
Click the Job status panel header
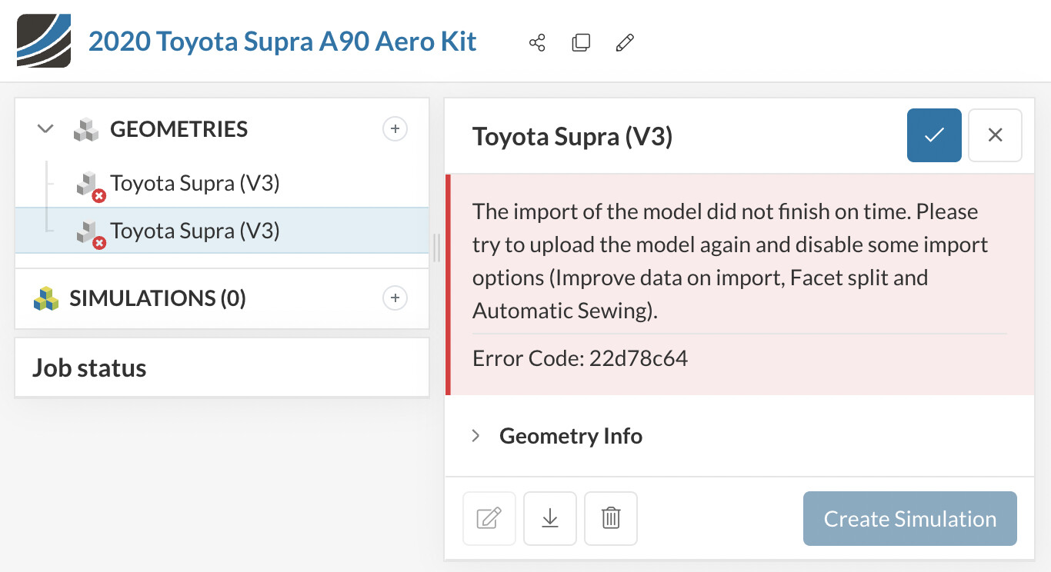[222, 367]
